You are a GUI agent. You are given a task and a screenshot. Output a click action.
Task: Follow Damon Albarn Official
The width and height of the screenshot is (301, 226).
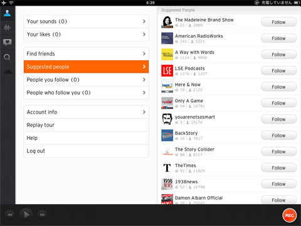(x=278, y=200)
